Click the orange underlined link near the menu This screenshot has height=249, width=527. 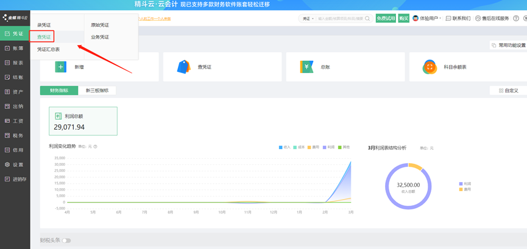(x=155, y=18)
